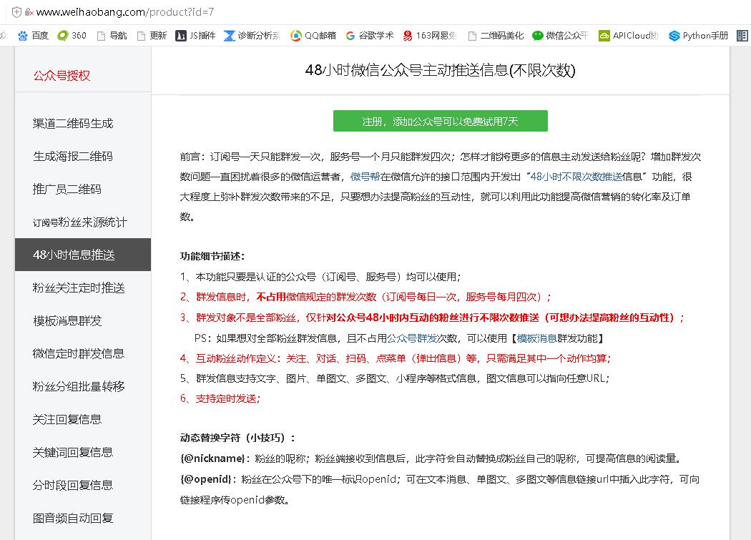Image resolution: width=751 pixels, height=540 pixels.
Task: Open 分时段回复信息 in sidebar
Action: pos(73,485)
